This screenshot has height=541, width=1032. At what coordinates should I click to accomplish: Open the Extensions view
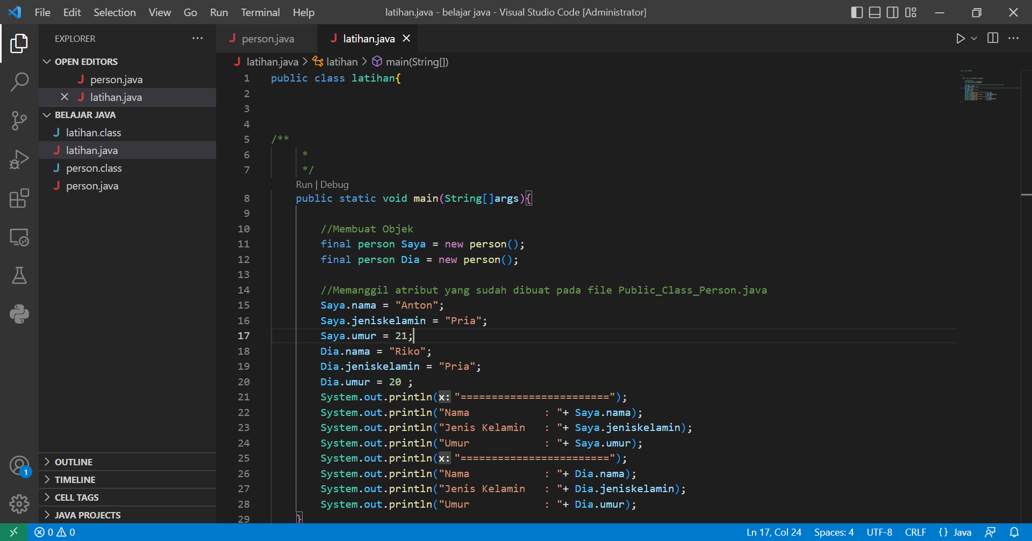[19, 198]
